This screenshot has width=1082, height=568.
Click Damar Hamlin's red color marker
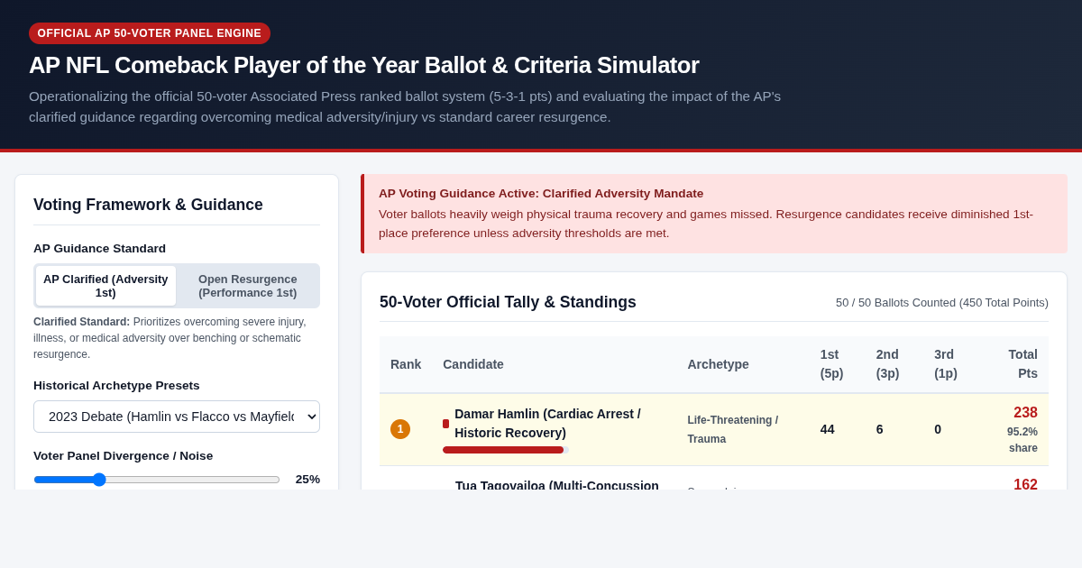coord(445,424)
